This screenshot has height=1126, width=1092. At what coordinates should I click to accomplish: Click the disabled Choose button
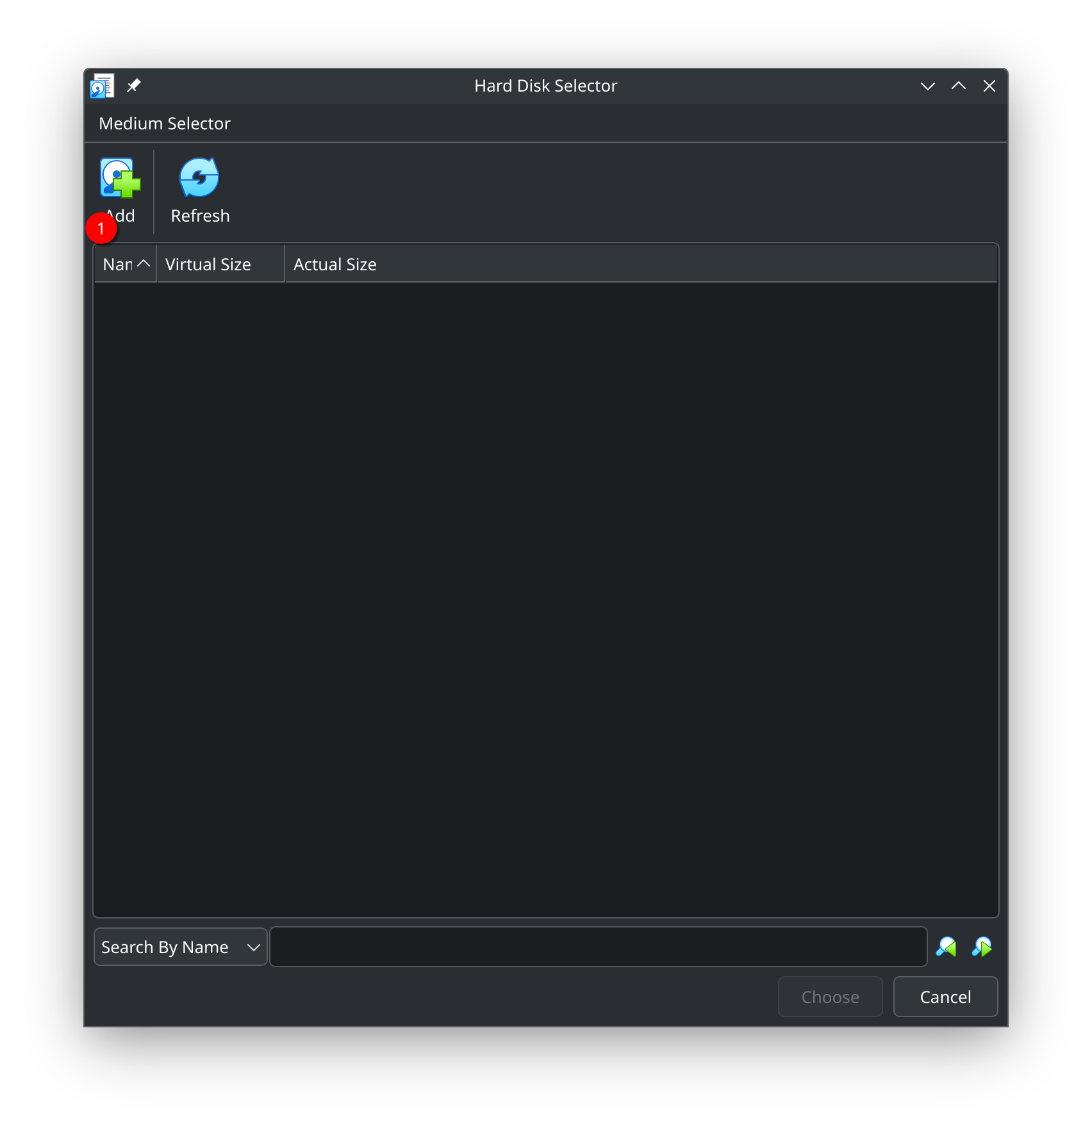830,997
